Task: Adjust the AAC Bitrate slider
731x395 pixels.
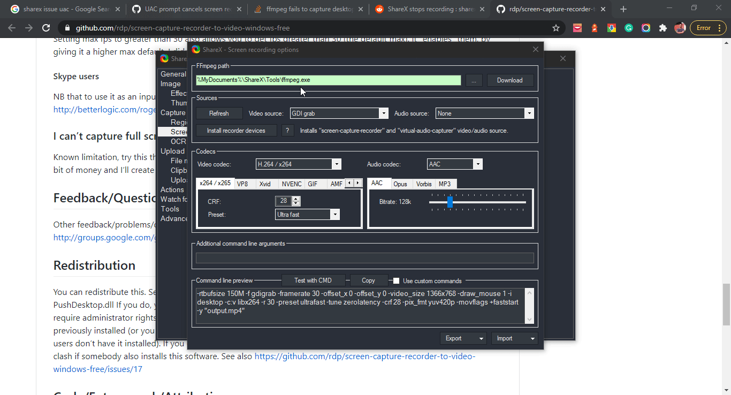Action: [x=450, y=202]
